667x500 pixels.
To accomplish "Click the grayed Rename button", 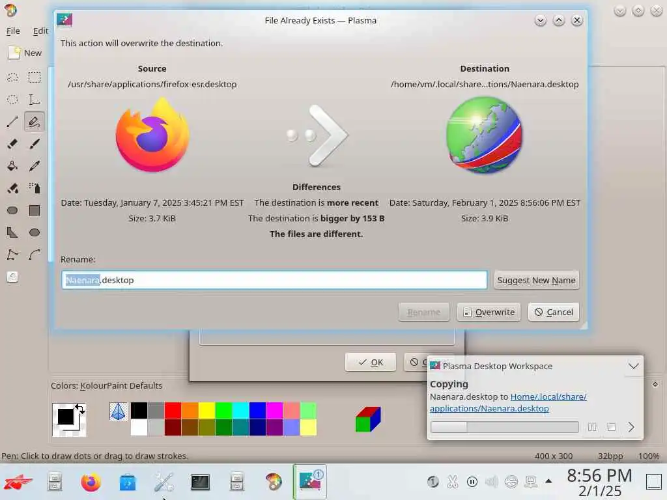I will (x=423, y=312).
